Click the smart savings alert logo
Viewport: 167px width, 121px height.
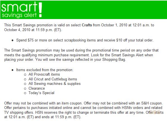(x=22, y=10)
